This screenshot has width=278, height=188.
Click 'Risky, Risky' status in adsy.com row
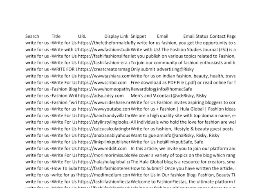click(195, 96)
